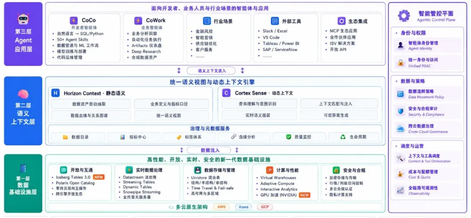Click the Deep Research bullet under CoWork
The height and width of the screenshot is (218, 471).
[x=146, y=51]
